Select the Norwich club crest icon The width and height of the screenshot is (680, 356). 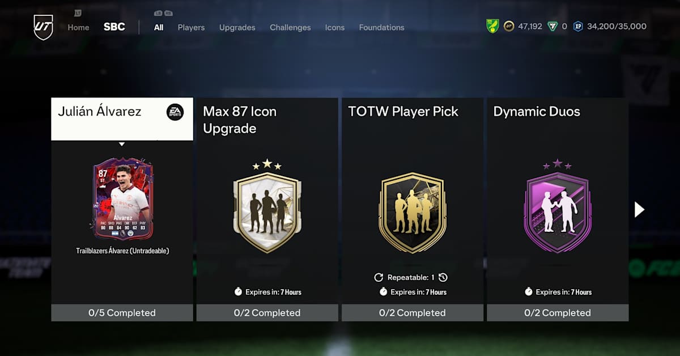pos(492,26)
